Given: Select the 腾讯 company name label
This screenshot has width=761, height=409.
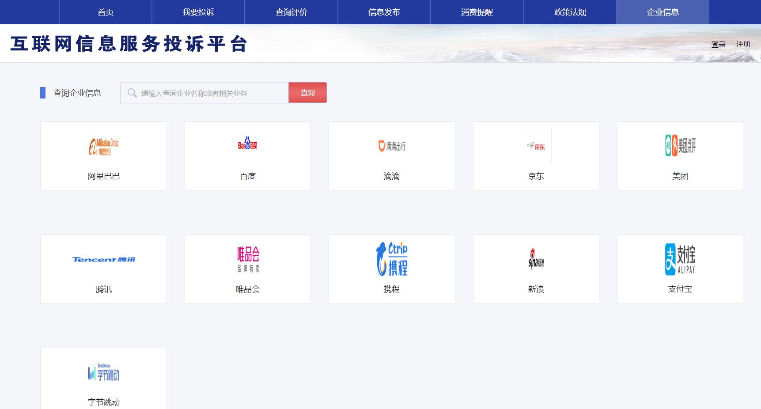Looking at the screenshot, I should coord(104,289).
